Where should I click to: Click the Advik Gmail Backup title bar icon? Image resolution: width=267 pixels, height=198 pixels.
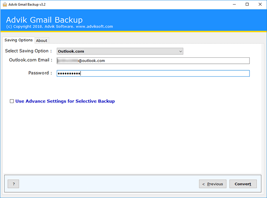click(5, 5)
